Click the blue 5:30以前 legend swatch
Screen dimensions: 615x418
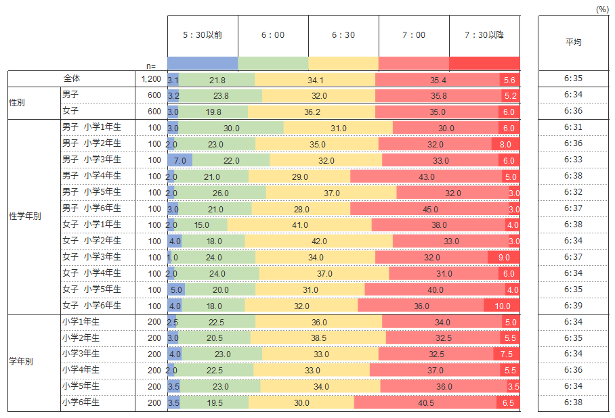203,64
